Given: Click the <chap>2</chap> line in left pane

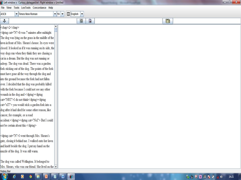Looking at the screenshot, I should point(10,27).
